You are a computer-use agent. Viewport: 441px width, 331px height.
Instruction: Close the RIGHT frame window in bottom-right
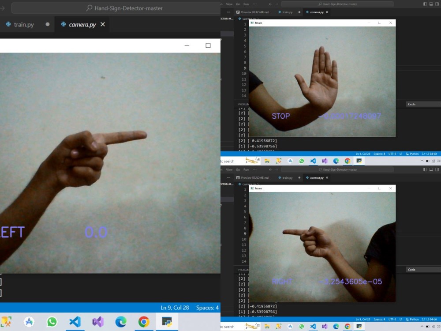click(390, 188)
